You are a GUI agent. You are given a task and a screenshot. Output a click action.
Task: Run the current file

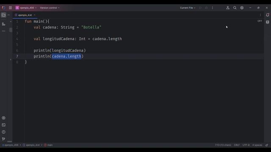[200, 8]
